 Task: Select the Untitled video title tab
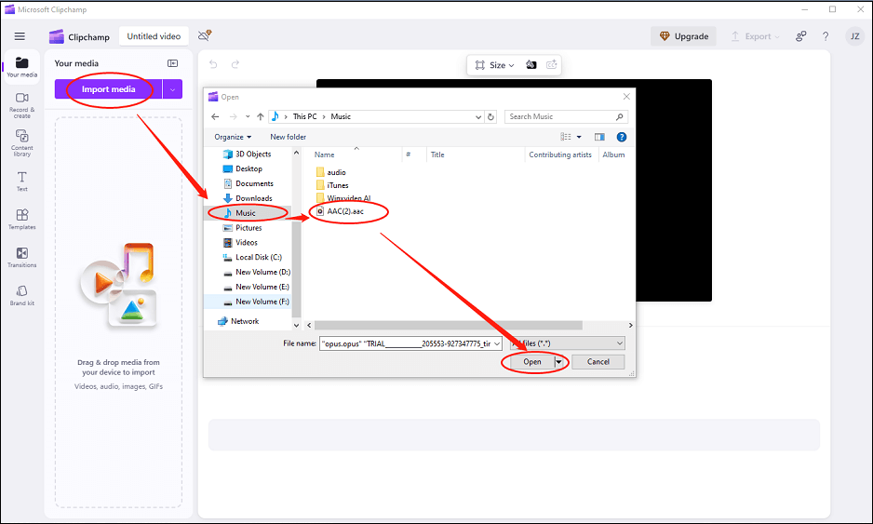pos(154,36)
